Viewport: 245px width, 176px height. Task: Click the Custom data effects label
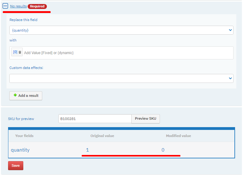click(26, 68)
